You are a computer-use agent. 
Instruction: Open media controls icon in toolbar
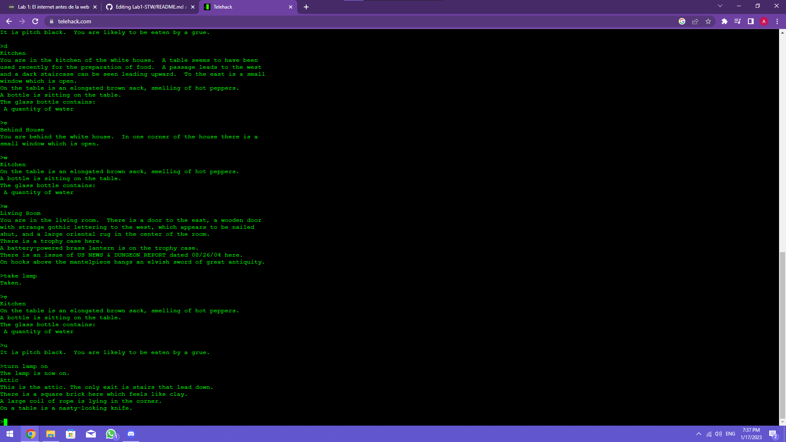(737, 21)
